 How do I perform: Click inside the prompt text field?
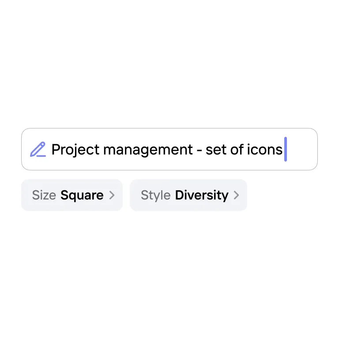pyautogui.click(x=169, y=149)
